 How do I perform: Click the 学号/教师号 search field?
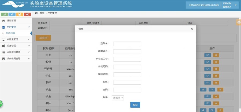point(118,23)
